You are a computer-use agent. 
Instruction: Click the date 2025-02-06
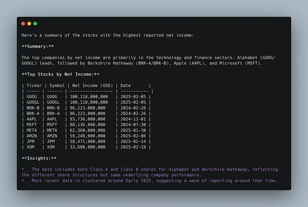tap(133, 136)
